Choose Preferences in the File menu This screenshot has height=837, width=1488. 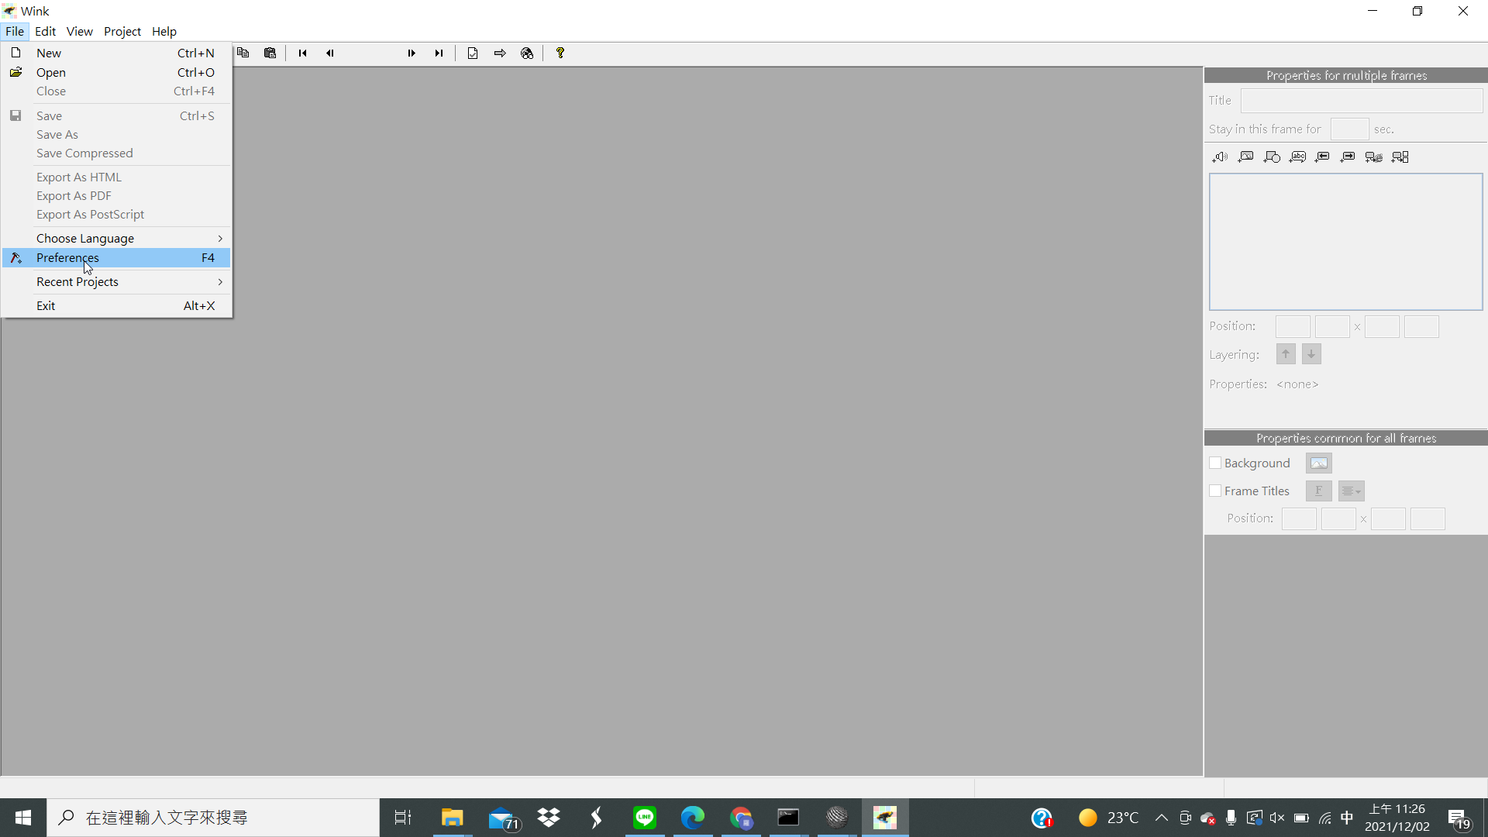[x=116, y=257]
